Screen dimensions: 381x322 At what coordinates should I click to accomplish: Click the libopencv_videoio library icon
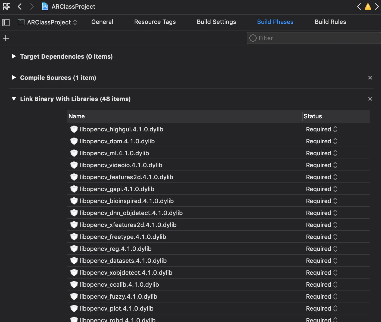click(x=74, y=165)
